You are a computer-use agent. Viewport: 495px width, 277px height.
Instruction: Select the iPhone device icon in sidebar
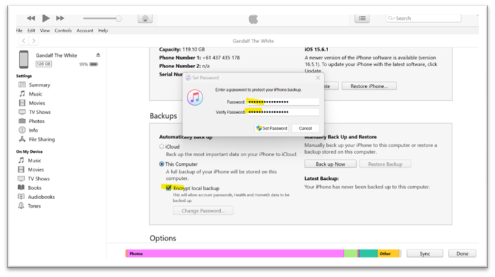(24, 60)
